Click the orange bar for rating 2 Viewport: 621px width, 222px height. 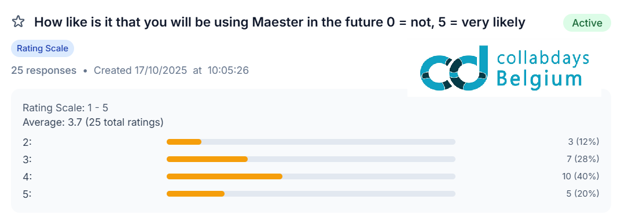tap(184, 142)
